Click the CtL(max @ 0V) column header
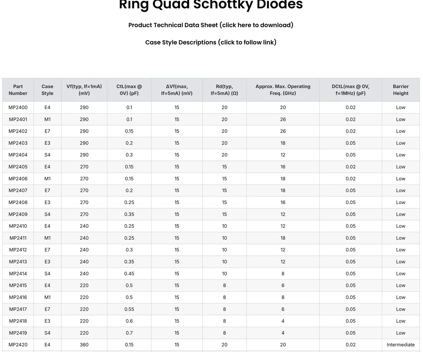The width and height of the screenshot is (423, 352). 129,90
